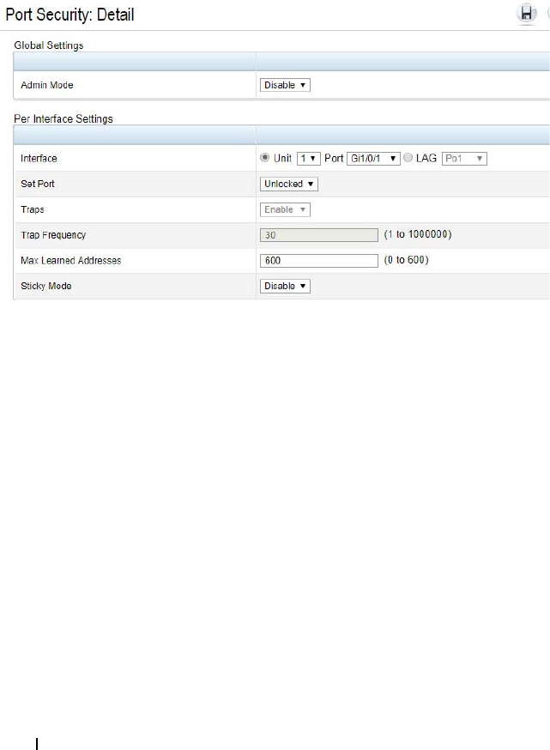Click the Max Learned Addresses label
The height and width of the screenshot is (750, 550).
click(x=70, y=261)
